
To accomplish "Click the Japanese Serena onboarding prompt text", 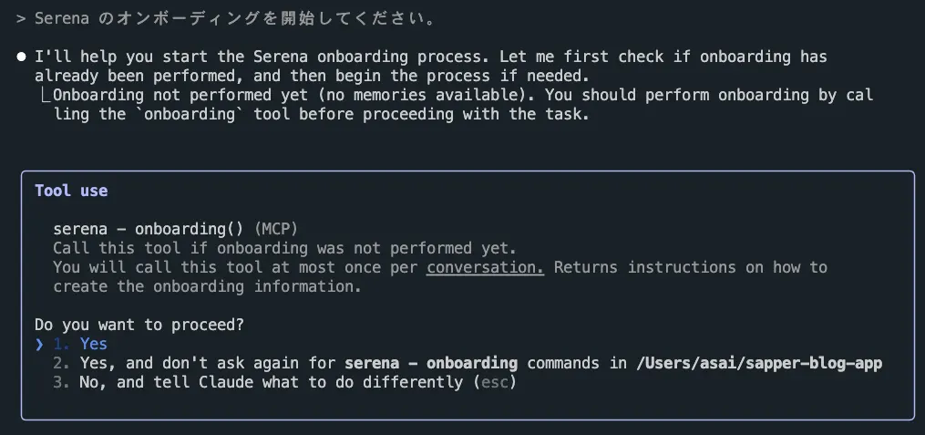I will 235,19.
